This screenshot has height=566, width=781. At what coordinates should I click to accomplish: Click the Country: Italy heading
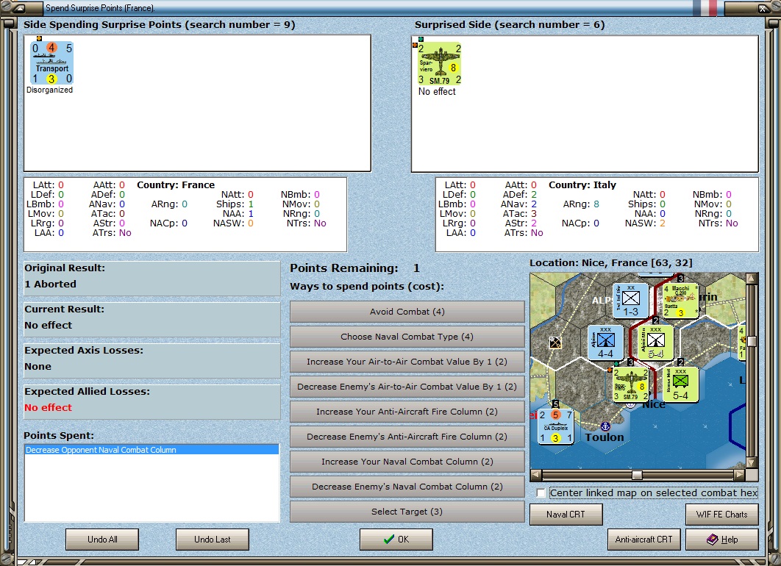[582, 185]
